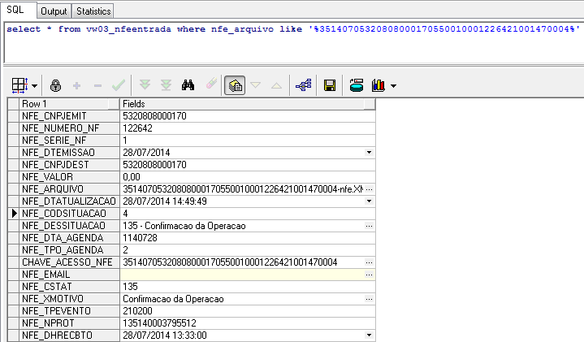Viewport: 584px width, 342px height.
Task: Click the binoculars find data icon
Action: tap(188, 85)
